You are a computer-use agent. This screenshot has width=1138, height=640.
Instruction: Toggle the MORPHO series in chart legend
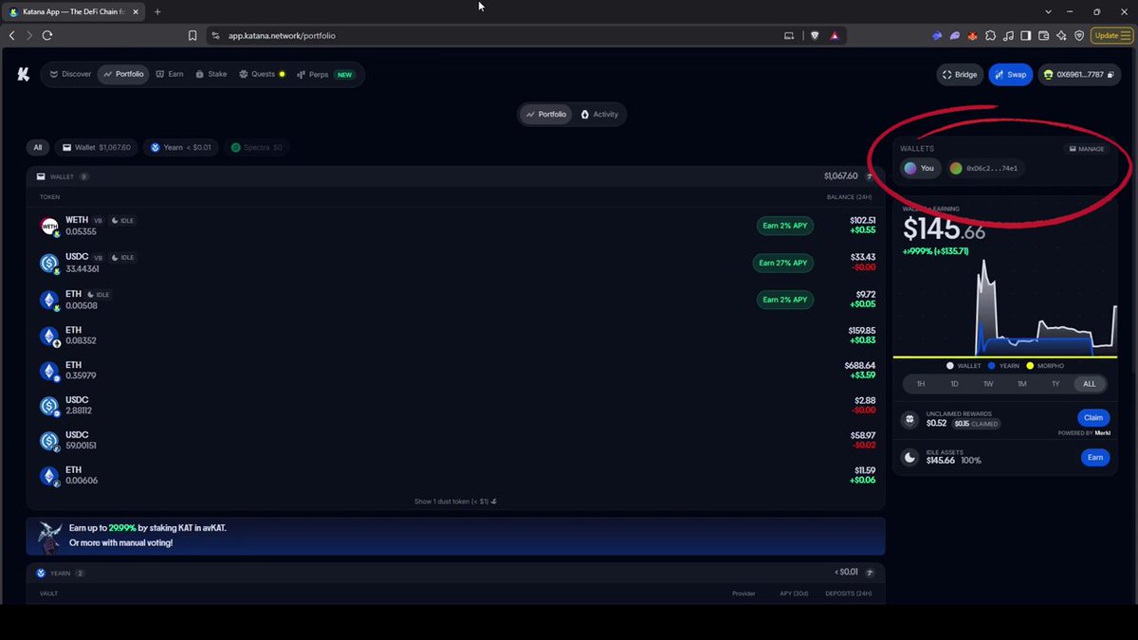pos(1045,366)
